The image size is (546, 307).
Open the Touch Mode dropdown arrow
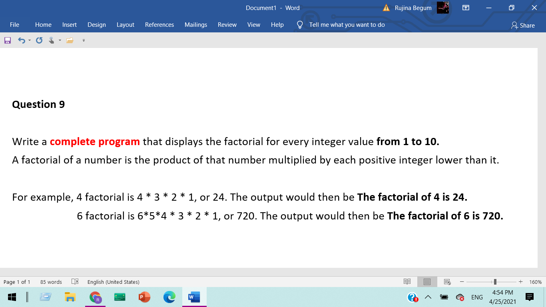point(60,40)
